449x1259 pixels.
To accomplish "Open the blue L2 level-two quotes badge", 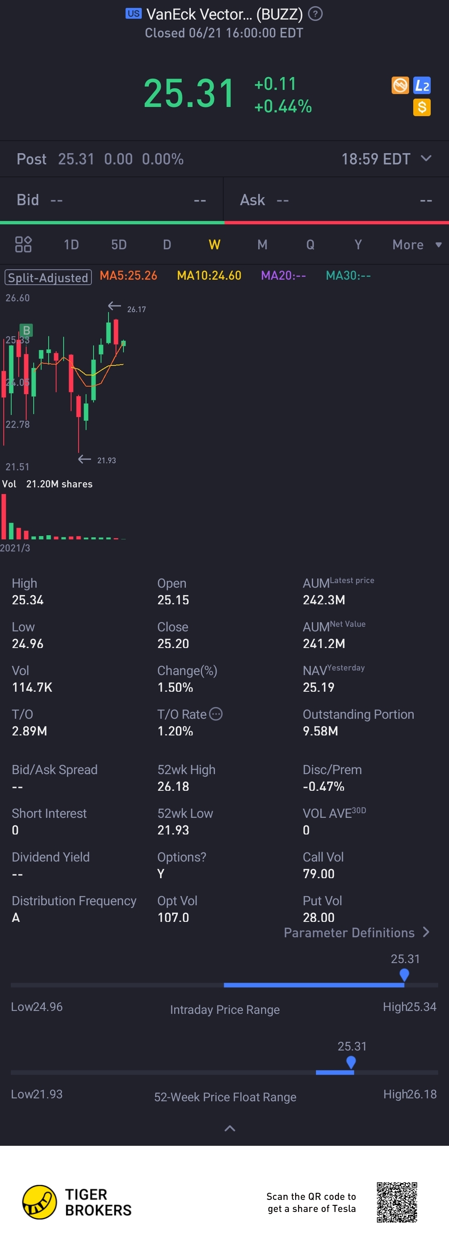I will click(422, 86).
